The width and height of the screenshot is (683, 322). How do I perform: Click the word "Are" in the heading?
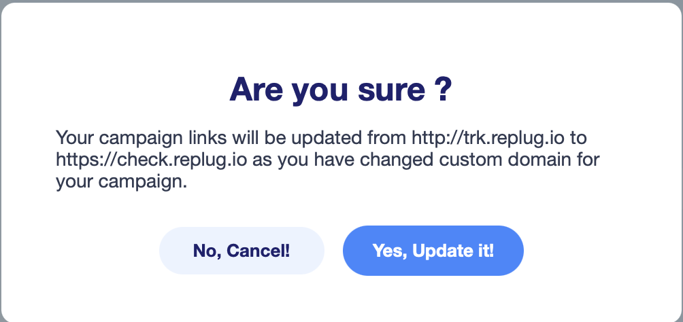click(256, 89)
